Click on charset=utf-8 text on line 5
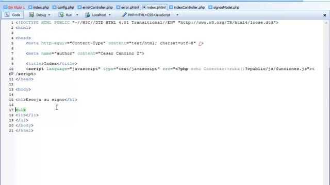 point(176,43)
